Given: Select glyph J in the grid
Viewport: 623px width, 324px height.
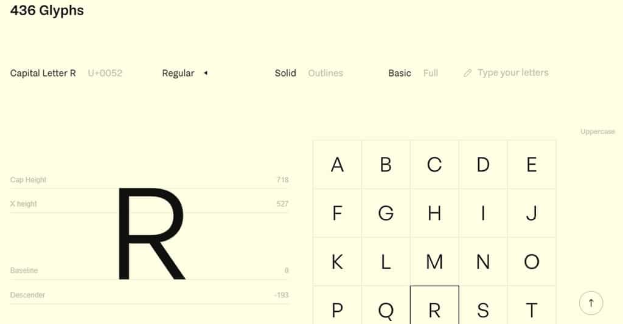Looking at the screenshot, I should [x=532, y=213].
